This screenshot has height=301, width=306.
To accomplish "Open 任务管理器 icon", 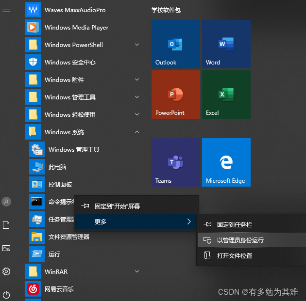I will tap(37, 219).
